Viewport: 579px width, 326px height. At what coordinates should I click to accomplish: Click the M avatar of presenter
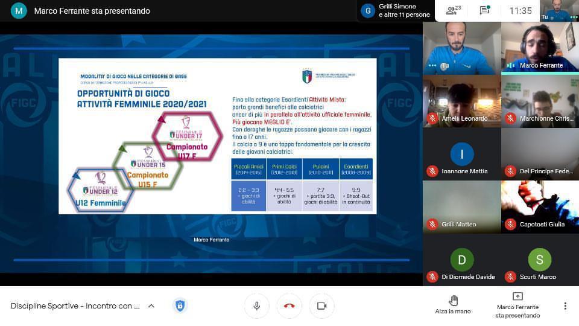click(19, 11)
